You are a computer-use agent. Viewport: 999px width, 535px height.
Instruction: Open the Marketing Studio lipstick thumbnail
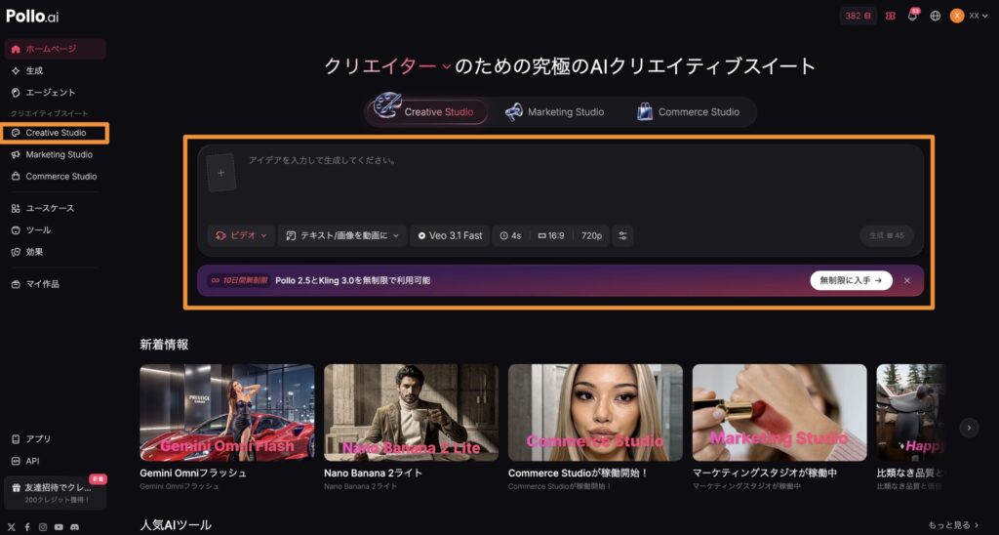779,413
